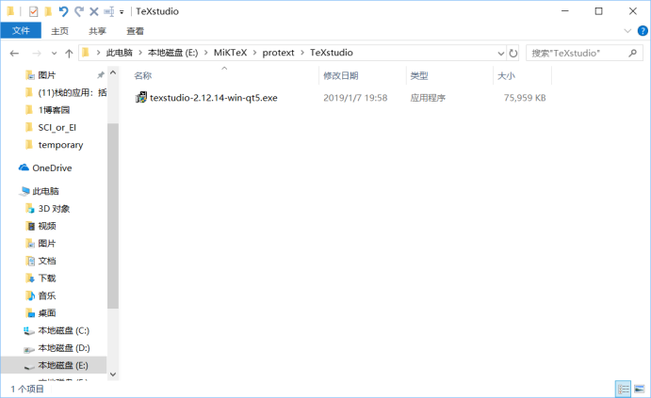The image size is (651, 398).
Task: Click the texstudio installer file icon
Action: pyautogui.click(x=141, y=98)
